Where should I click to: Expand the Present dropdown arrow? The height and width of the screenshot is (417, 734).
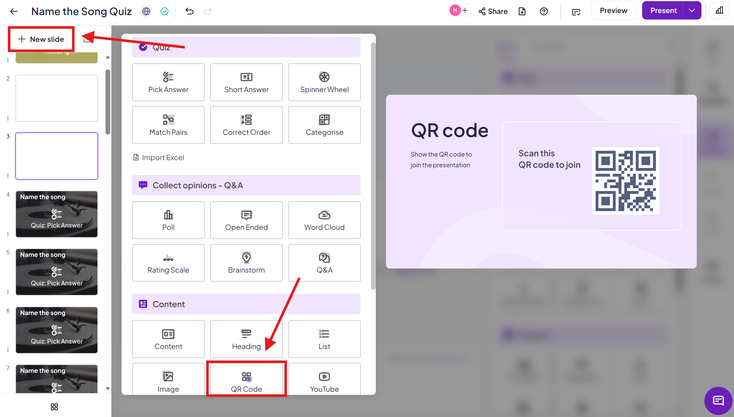692,11
